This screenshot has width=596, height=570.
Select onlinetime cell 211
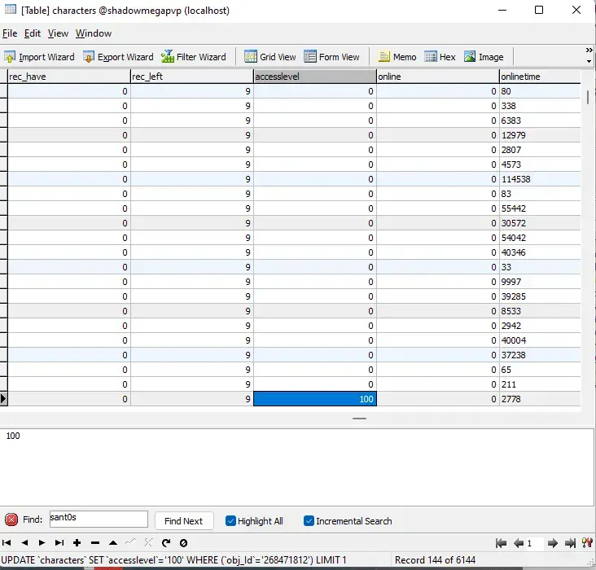(x=540, y=384)
